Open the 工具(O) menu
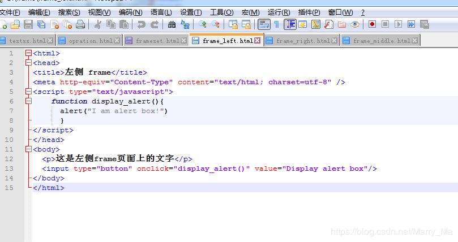 click(x=222, y=12)
